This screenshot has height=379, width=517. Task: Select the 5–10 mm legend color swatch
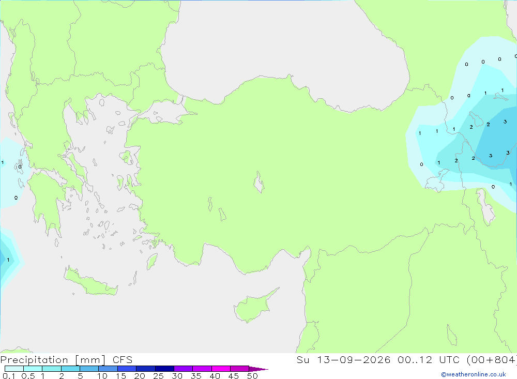click(x=89, y=369)
